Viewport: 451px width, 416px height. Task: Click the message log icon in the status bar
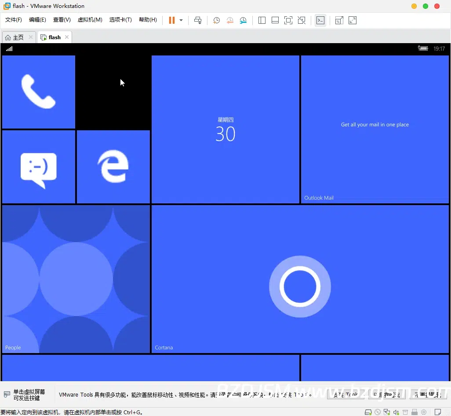click(x=438, y=412)
